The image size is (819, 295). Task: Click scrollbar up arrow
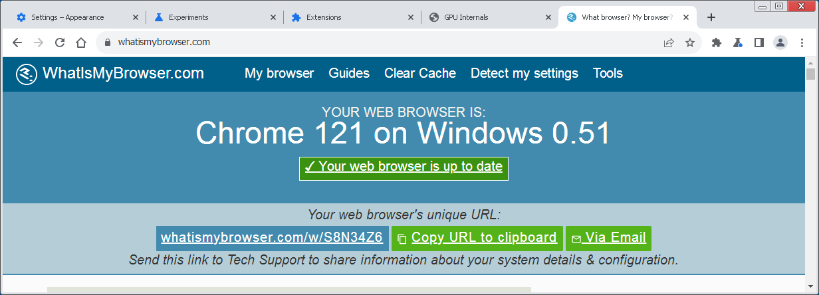coord(810,62)
